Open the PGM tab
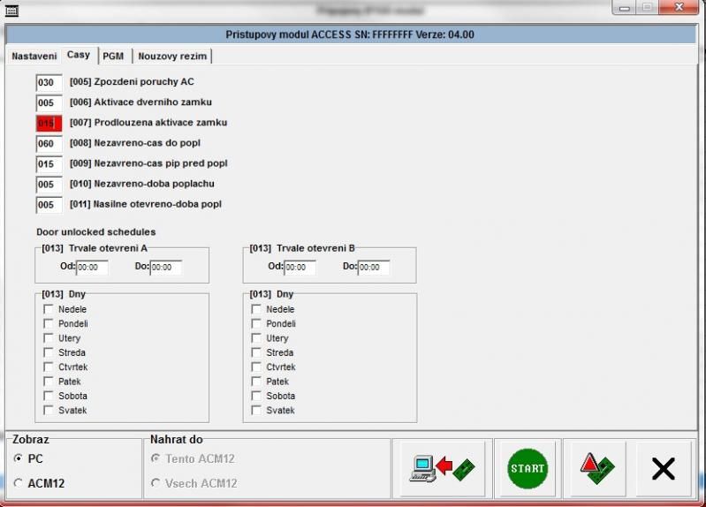This screenshot has width=706, height=507. [113, 56]
